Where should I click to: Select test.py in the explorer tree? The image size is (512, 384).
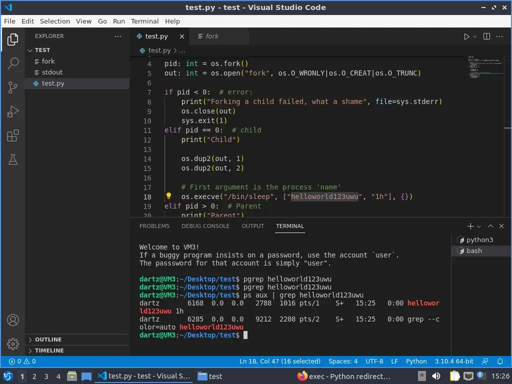coord(77,83)
